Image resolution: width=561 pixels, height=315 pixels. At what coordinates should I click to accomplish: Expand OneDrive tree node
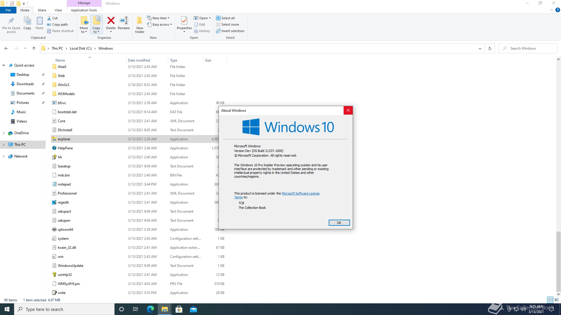[x=4, y=133]
